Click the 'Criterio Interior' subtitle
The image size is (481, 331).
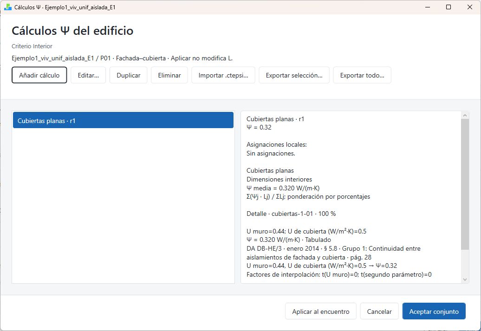[x=32, y=46]
